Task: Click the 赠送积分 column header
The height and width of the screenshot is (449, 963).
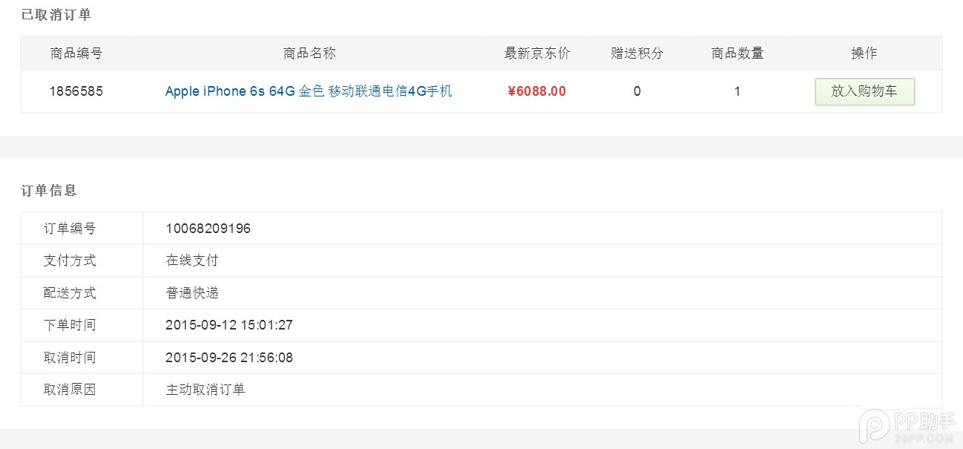Action: [637, 53]
